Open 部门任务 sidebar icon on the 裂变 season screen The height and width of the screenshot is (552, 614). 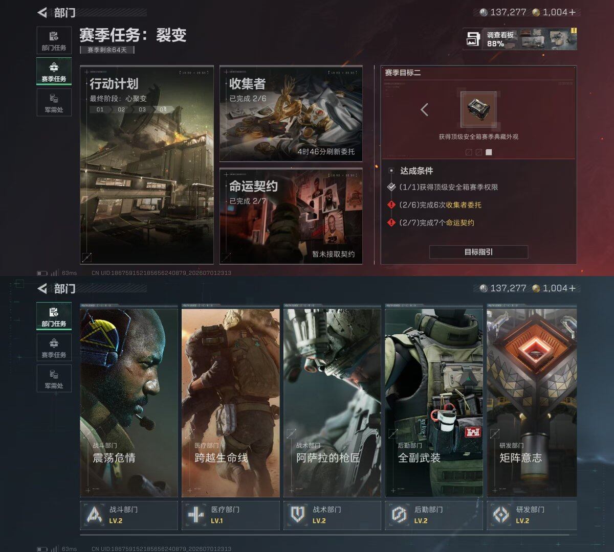54,40
